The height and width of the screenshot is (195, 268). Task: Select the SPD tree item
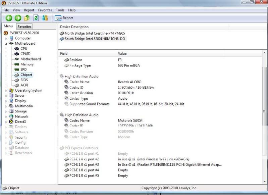click(x=23, y=69)
